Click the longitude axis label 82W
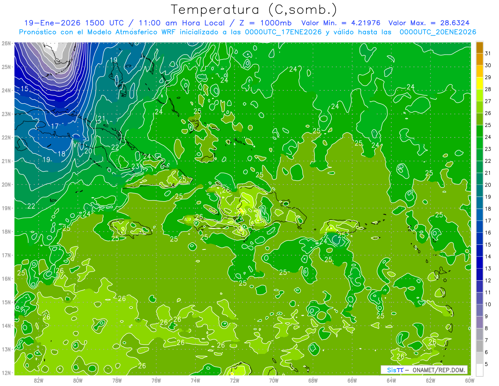The width and height of the screenshot is (499, 386). tap(39, 380)
